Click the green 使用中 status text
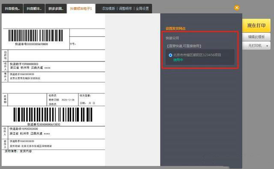Image resolution: width=274 pixels, height=169 pixels. 178,60
